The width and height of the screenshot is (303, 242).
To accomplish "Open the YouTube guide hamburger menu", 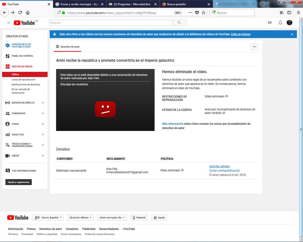I will point(9,23).
